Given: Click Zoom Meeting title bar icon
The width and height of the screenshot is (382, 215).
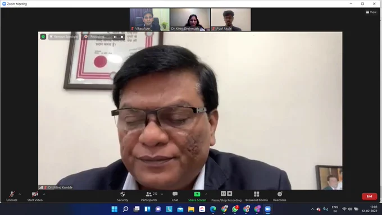Looking at the screenshot, I should [x=4, y=4].
